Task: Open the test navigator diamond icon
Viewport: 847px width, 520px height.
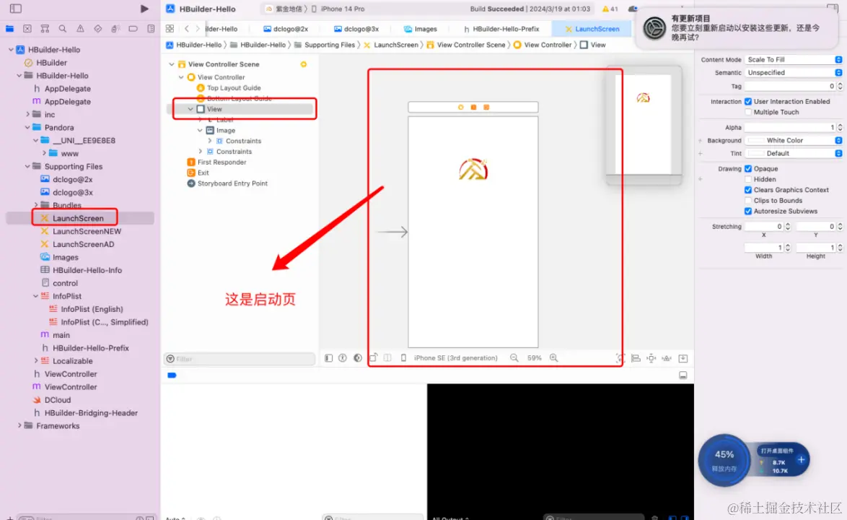Action: 98,29
